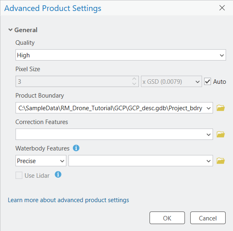Open the Precise waterbody mode dropdown
The height and width of the screenshot is (231, 233).
[41, 161]
